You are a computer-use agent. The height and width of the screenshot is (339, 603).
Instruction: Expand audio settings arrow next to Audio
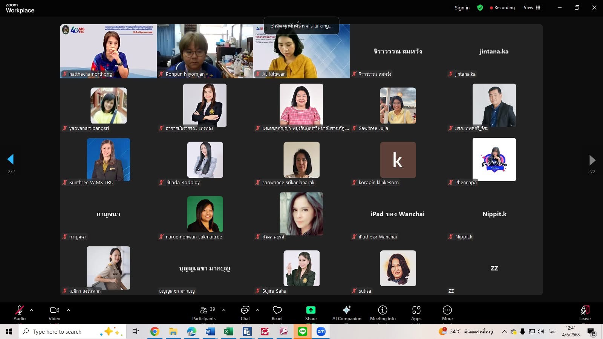pyautogui.click(x=32, y=310)
